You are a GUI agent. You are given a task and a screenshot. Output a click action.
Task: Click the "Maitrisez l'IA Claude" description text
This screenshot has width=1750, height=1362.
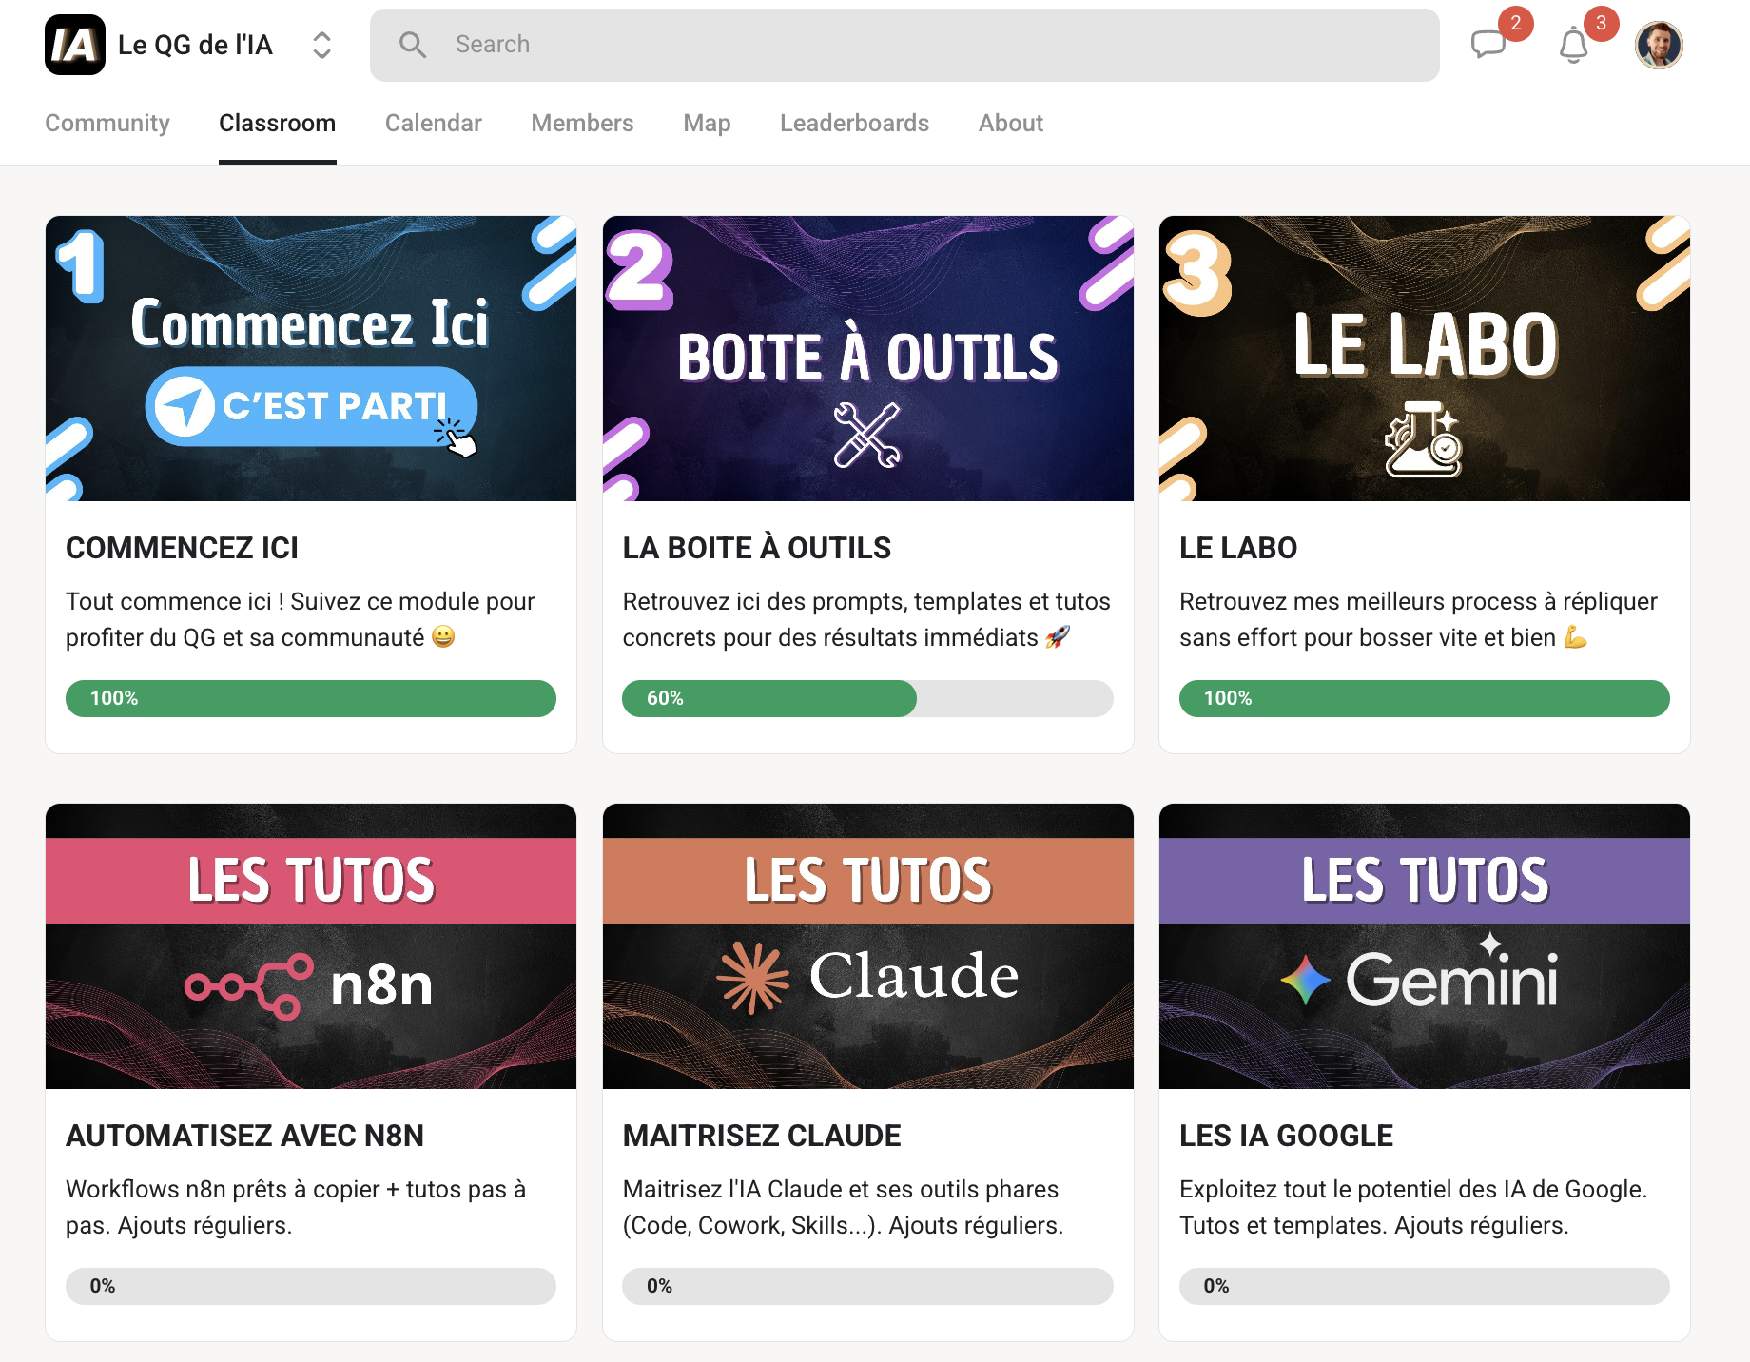click(x=843, y=1207)
